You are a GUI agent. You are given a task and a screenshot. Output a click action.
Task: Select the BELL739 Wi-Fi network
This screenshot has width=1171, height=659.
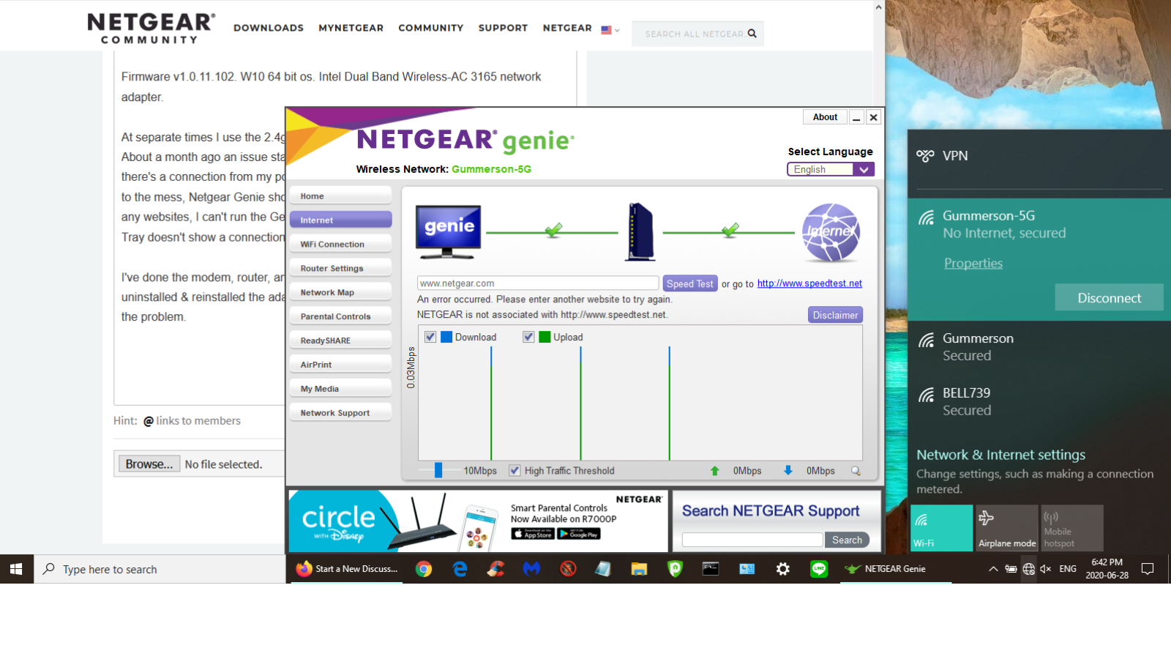1039,401
